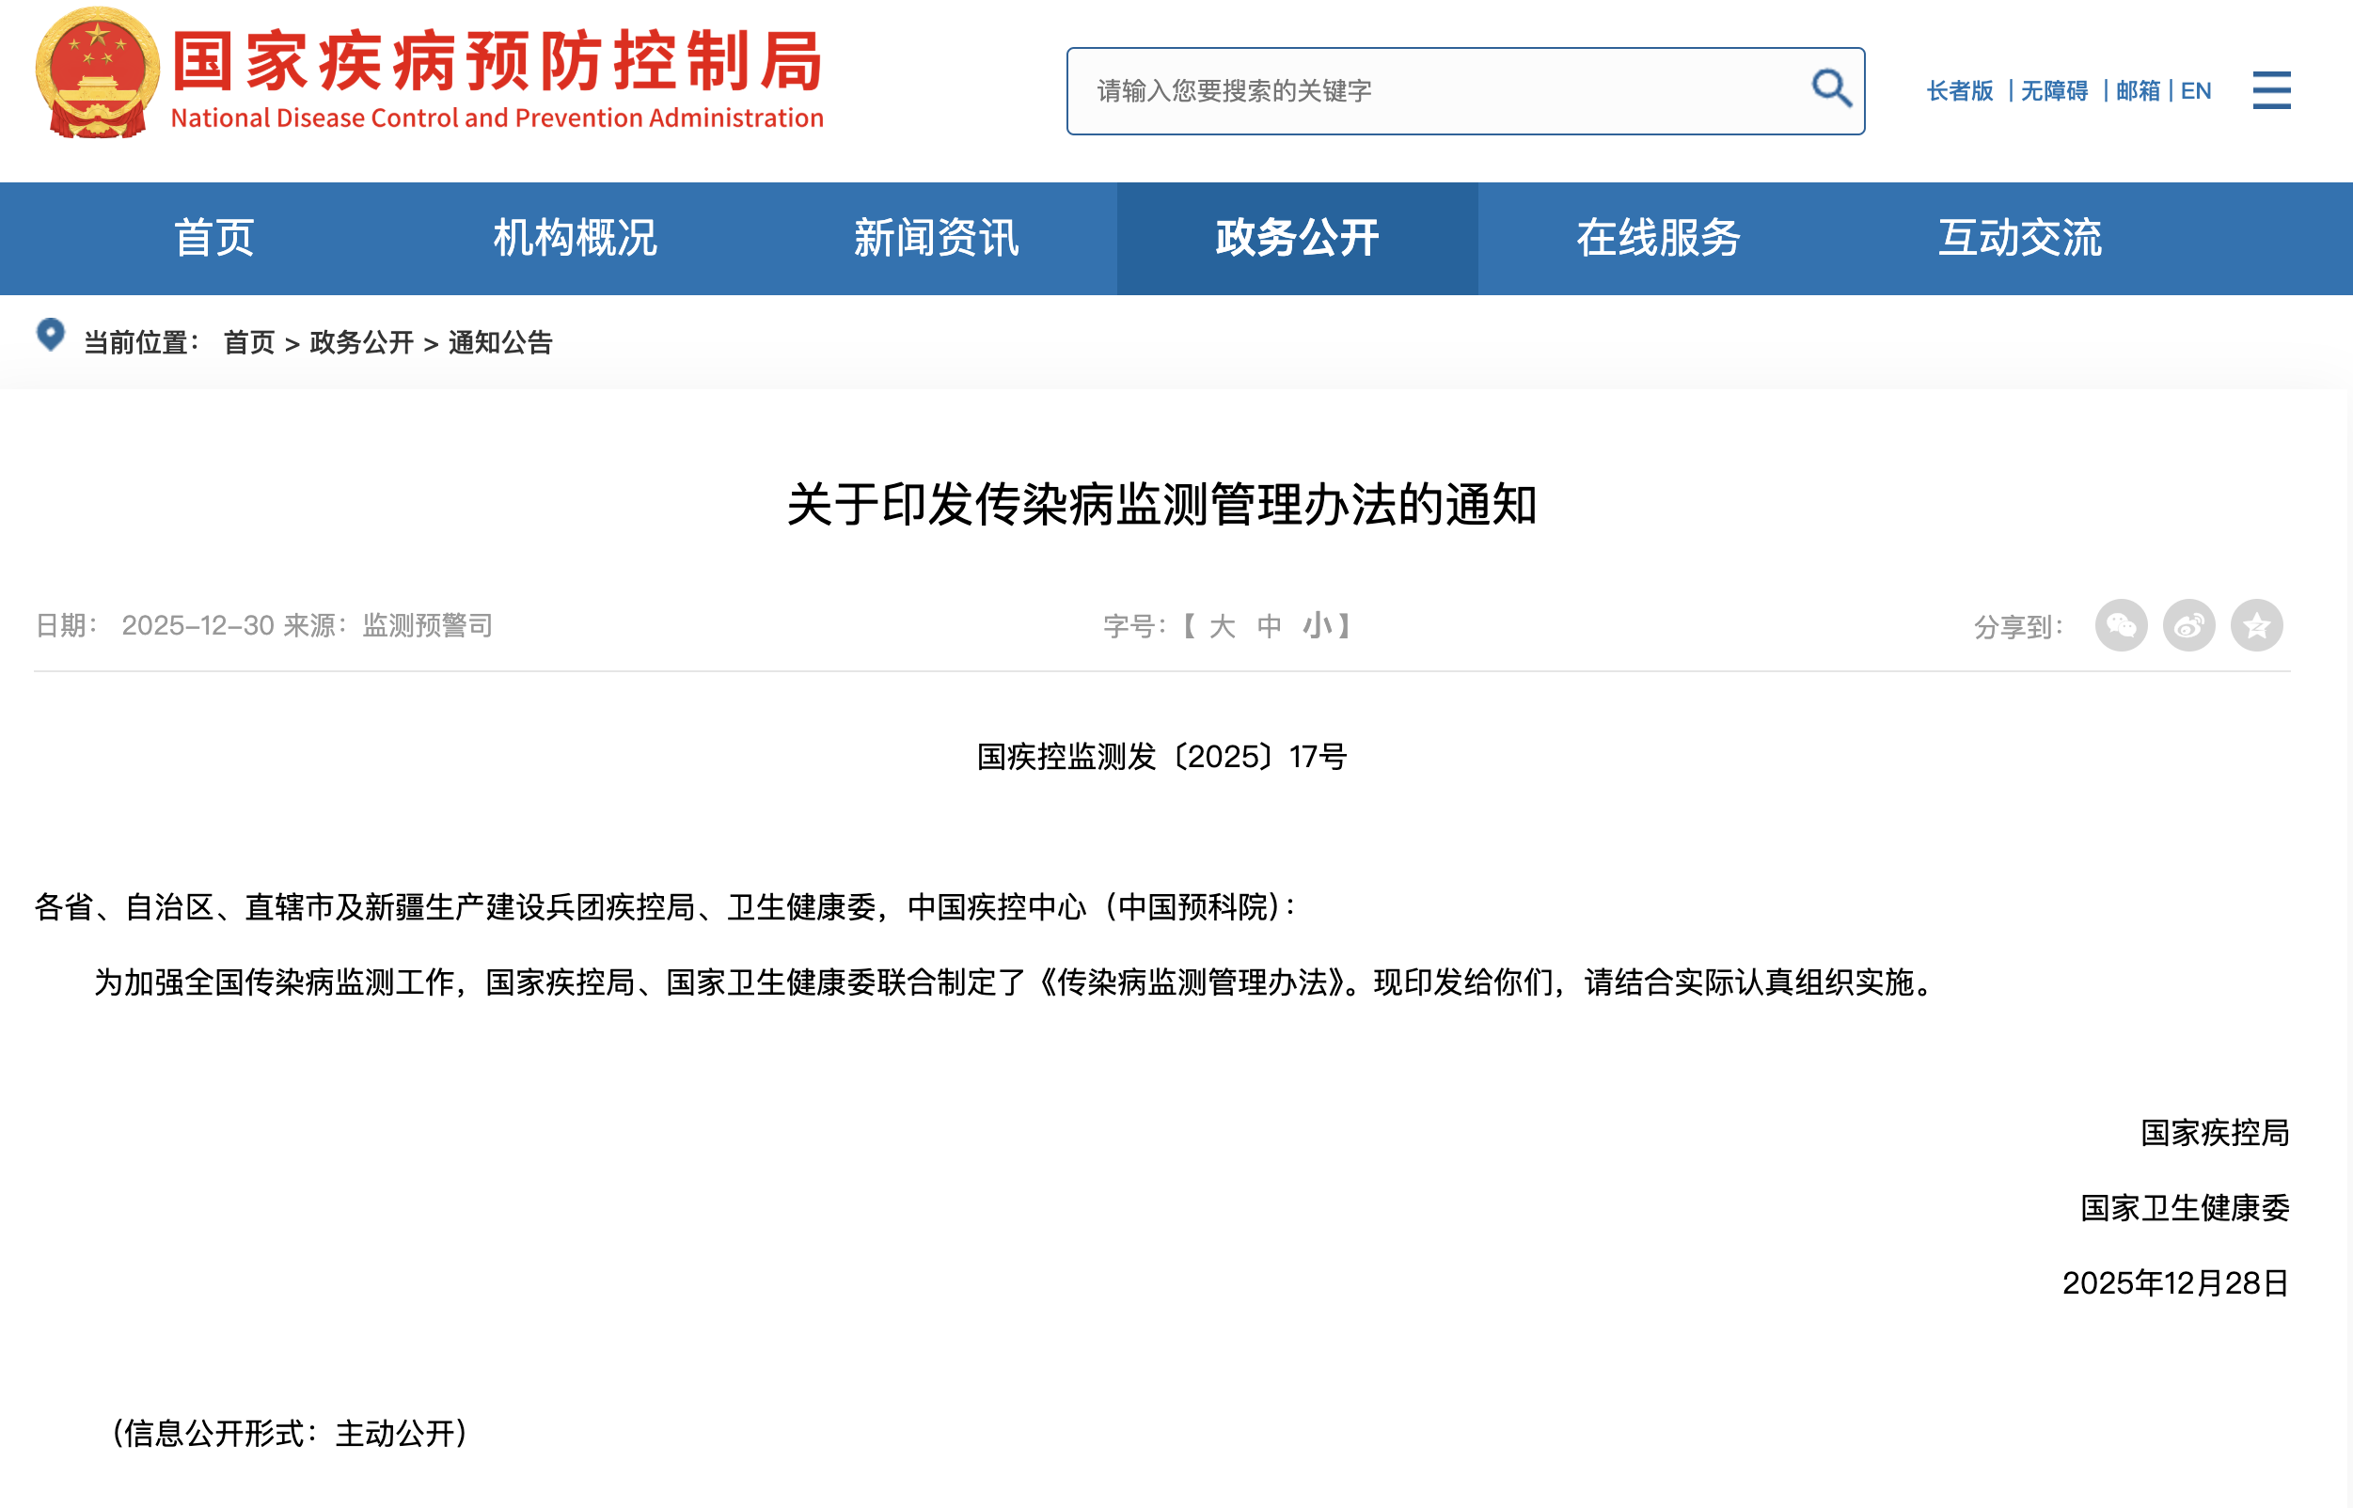Go to 互动交流 section
Viewport: 2353px width, 1508px height.
(x=2019, y=239)
